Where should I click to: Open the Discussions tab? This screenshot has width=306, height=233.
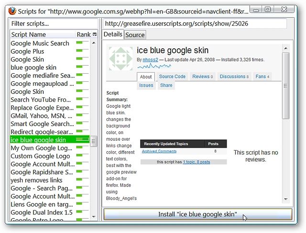tap(234, 77)
